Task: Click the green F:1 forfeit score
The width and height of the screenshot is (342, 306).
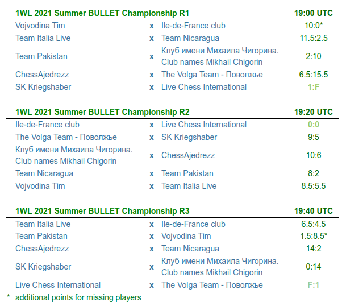Action: (314, 285)
